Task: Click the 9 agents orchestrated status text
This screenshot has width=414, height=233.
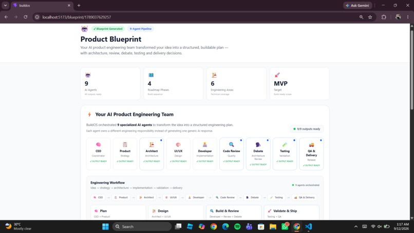Action: click(306, 185)
